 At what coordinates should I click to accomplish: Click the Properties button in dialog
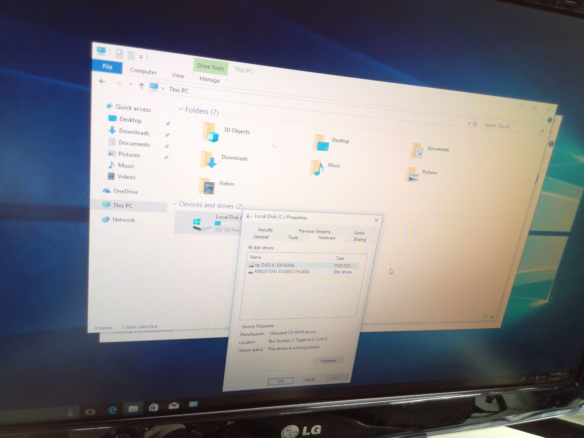[x=328, y=361]
